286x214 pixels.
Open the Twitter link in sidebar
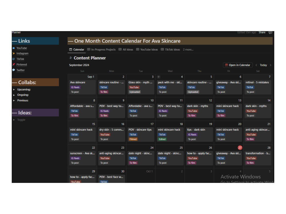[x=20, y=70]
